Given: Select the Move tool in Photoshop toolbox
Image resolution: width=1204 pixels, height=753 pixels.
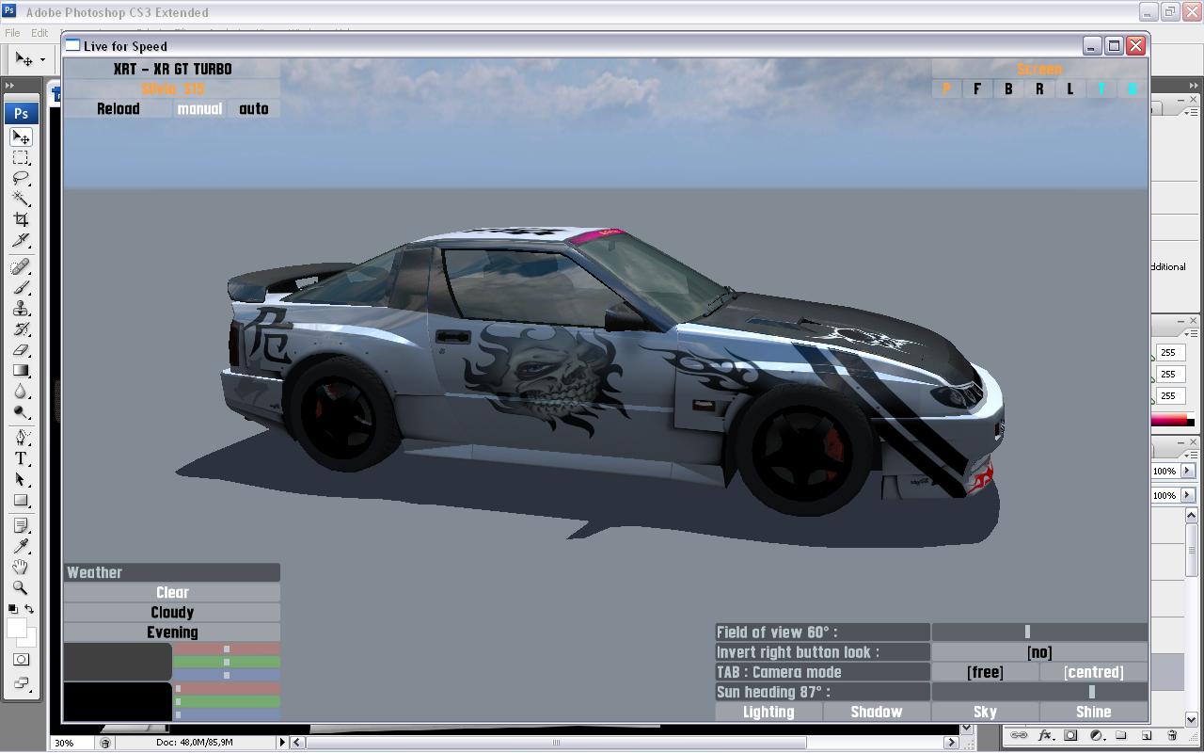Looking at the screenshot, I should pos(21,137).
